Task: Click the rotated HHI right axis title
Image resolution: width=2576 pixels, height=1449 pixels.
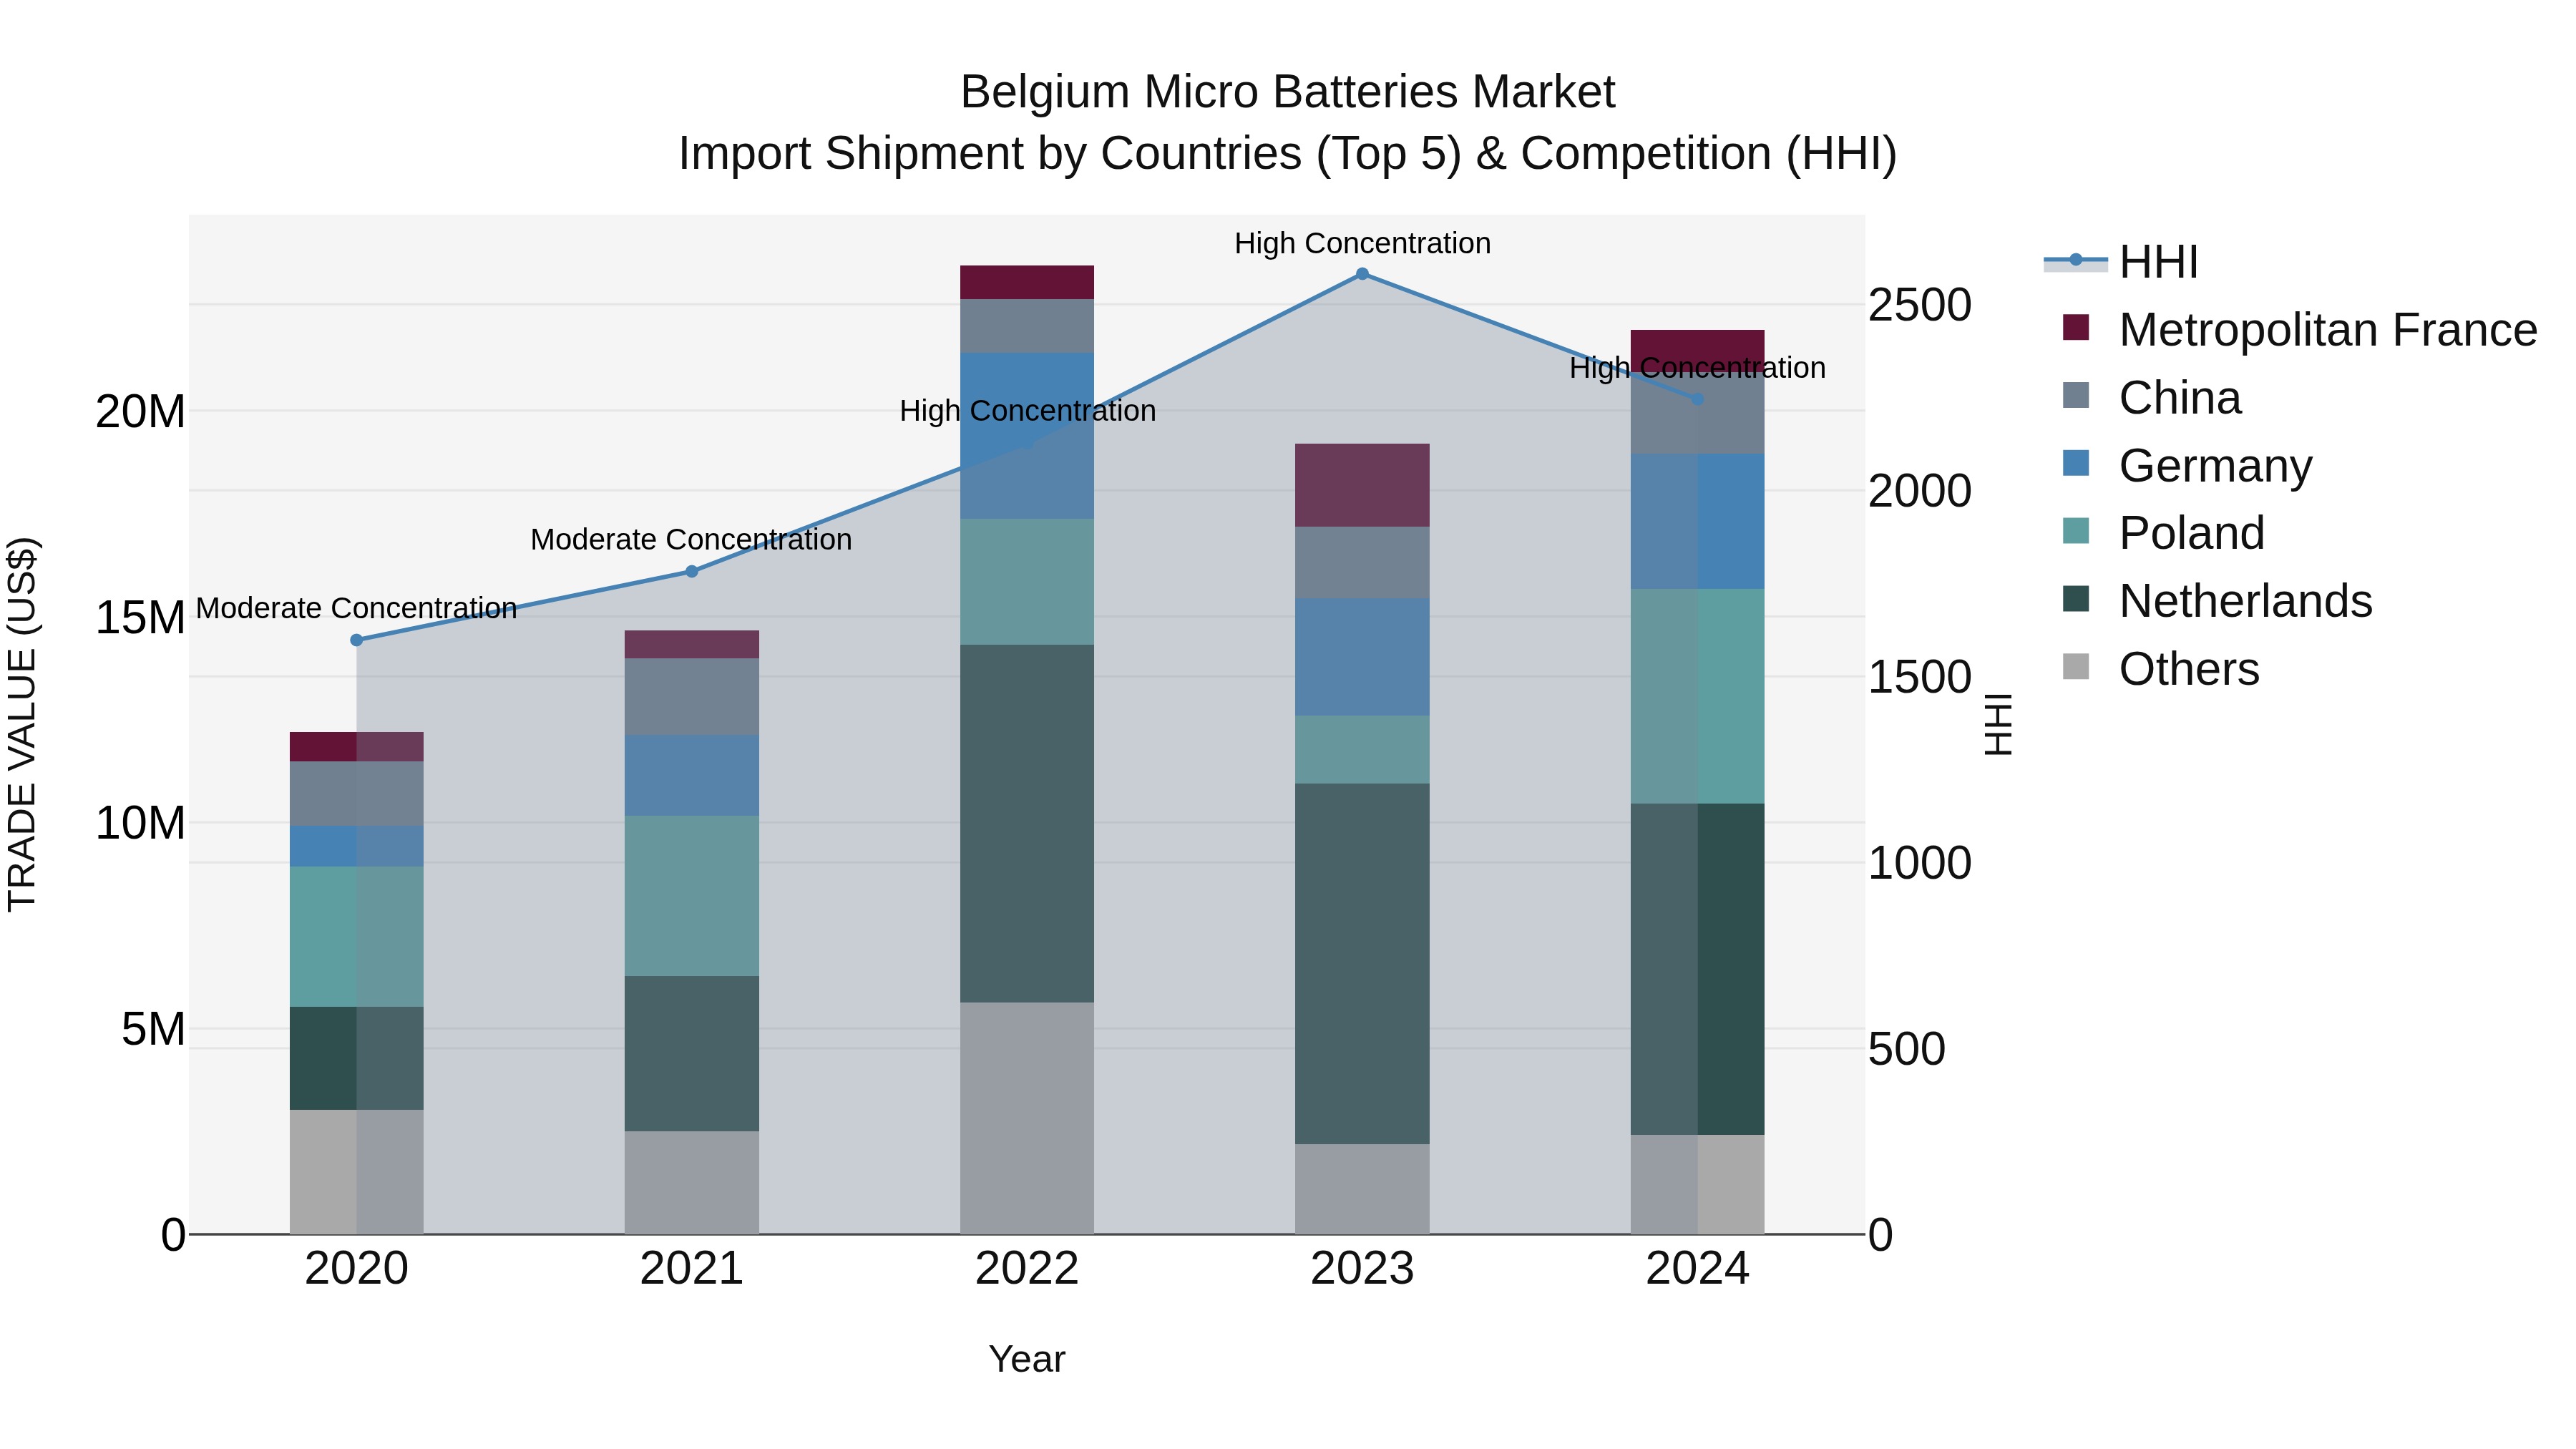Action: click(x=1998, y=724)
